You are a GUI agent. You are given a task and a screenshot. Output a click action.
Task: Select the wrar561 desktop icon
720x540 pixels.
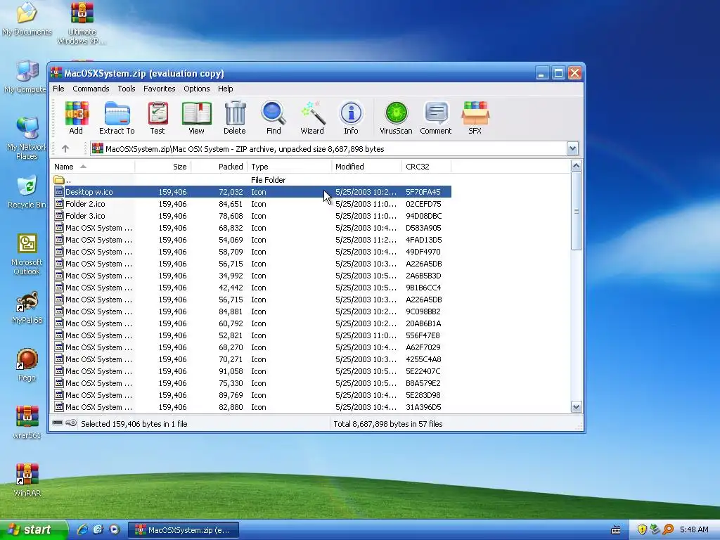27,423
